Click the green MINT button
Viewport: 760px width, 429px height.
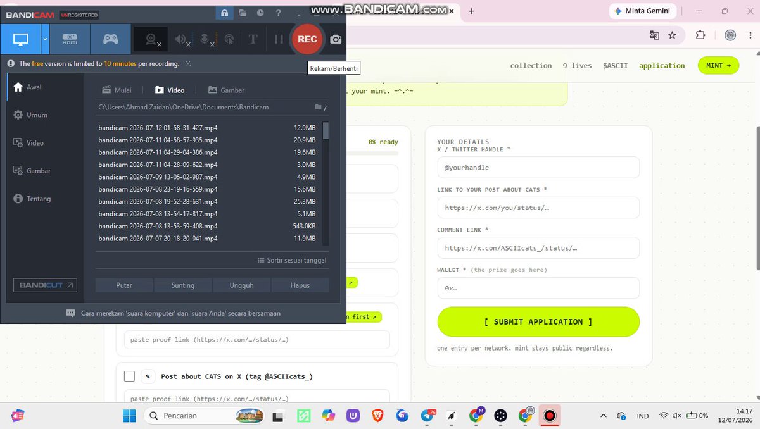718,65
